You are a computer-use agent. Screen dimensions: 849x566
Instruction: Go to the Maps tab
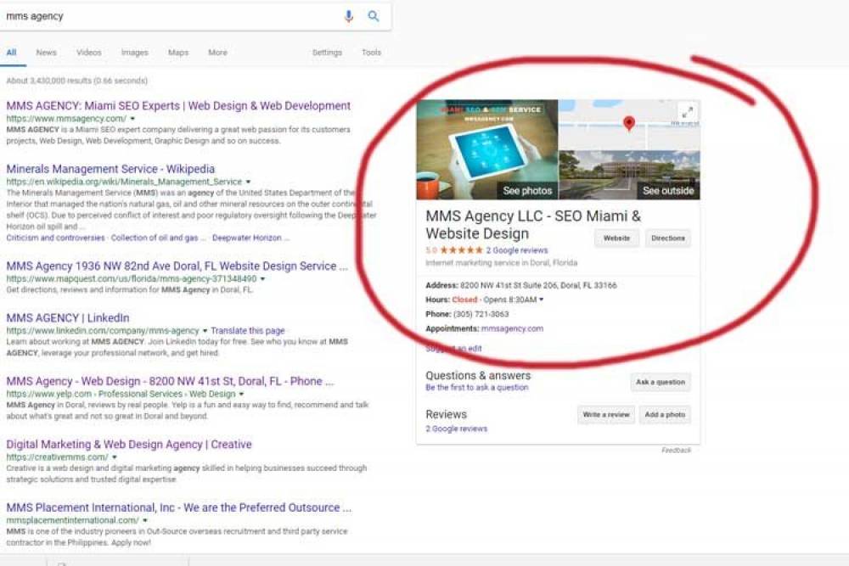[178, 53]
